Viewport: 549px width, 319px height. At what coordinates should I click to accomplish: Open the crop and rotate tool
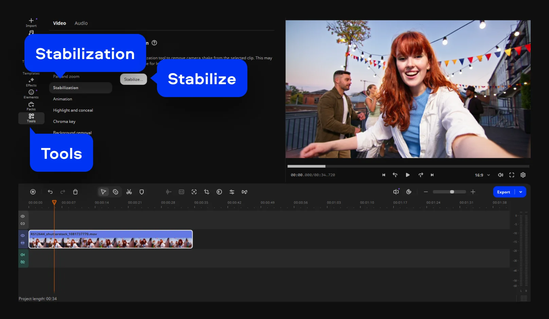(207, 192)
